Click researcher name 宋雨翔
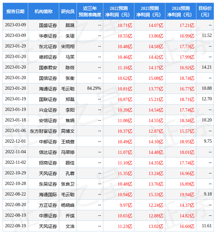 point(68,46)
